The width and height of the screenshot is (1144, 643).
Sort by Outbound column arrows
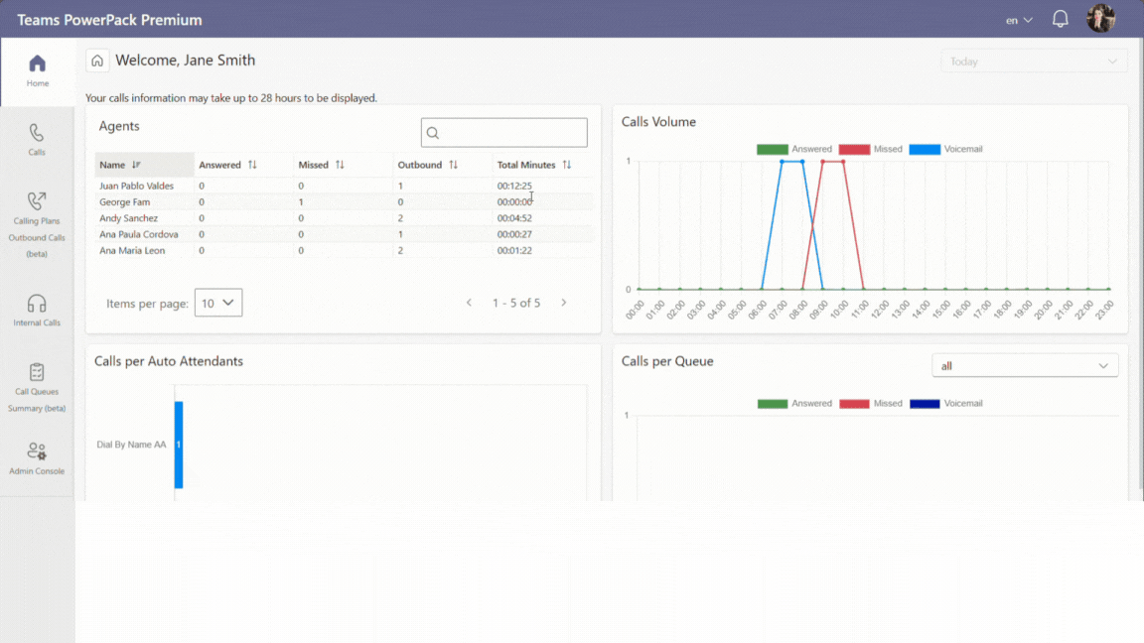[453, 165]
